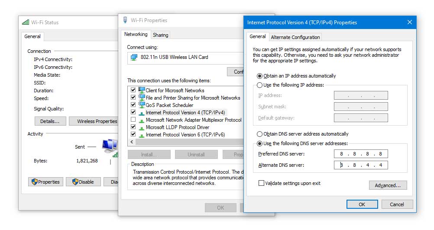Click the Properties button in Wi-Fi Status

[x=45, y=182]
